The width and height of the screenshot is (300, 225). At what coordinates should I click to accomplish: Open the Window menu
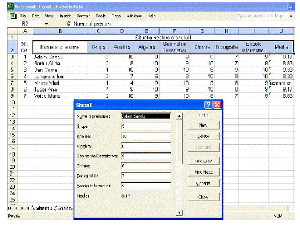pos(134,16)
